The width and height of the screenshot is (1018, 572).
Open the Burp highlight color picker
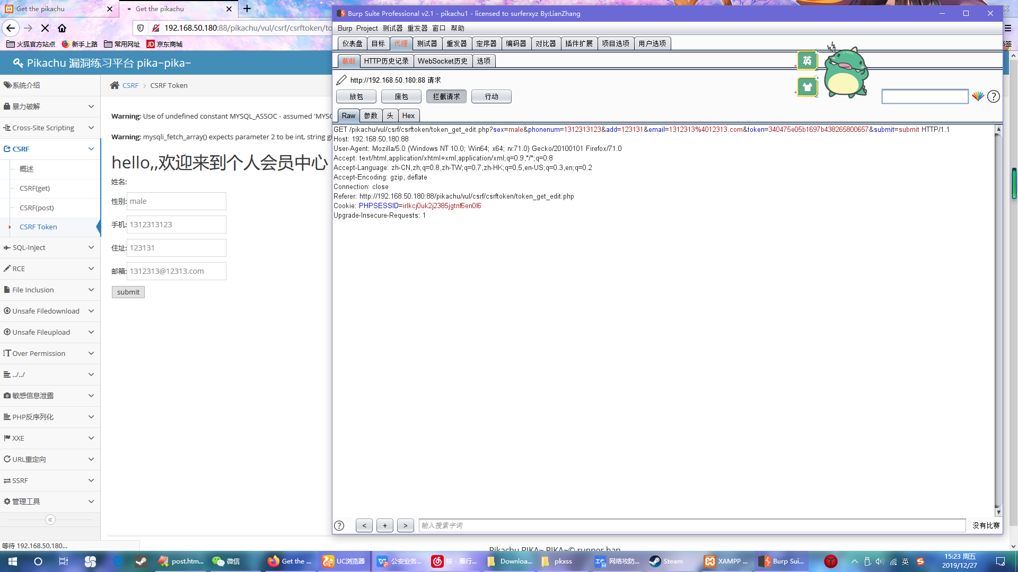click(x=978, y=96)
